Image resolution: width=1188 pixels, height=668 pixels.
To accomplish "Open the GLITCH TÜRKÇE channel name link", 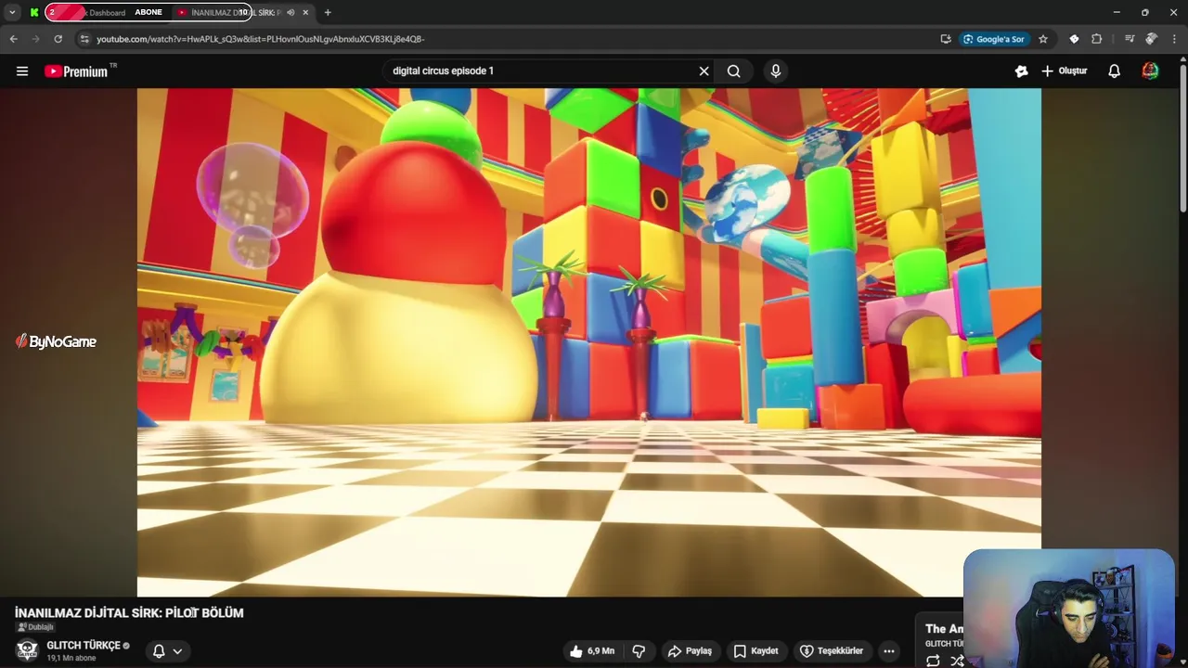I will (84, 646).
